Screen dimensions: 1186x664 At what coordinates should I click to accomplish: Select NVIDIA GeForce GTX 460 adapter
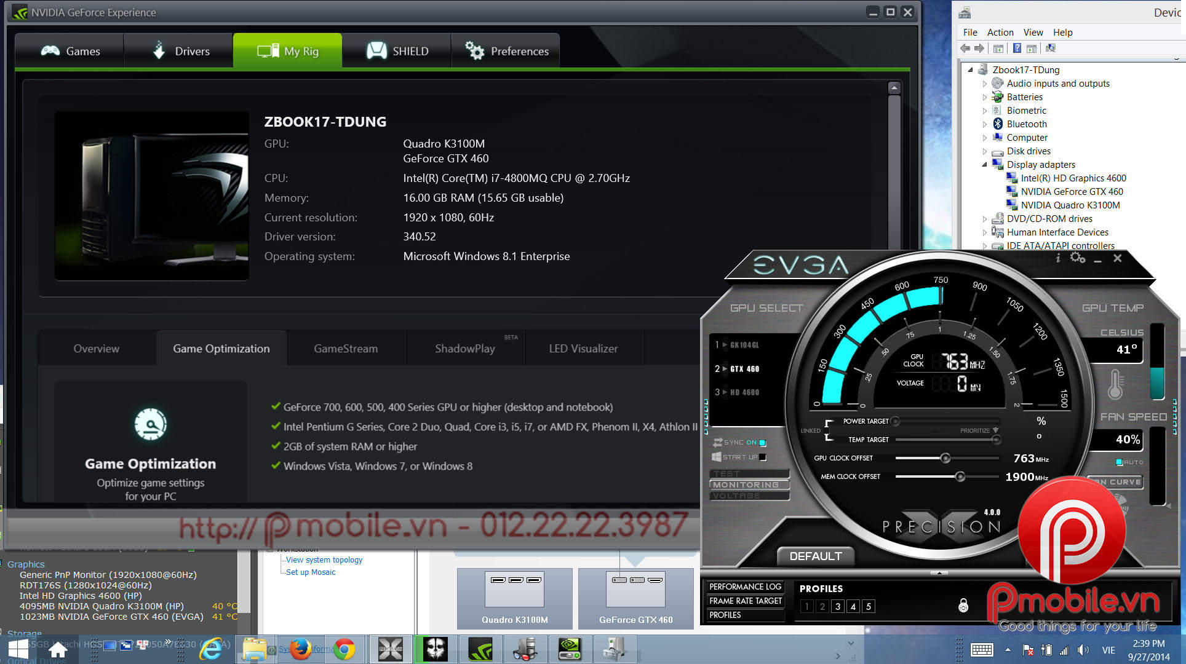coord(1072,192)
